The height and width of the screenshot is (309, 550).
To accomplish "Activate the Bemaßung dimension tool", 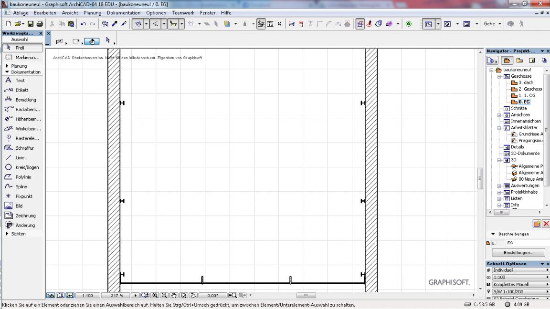I will 22,100.
